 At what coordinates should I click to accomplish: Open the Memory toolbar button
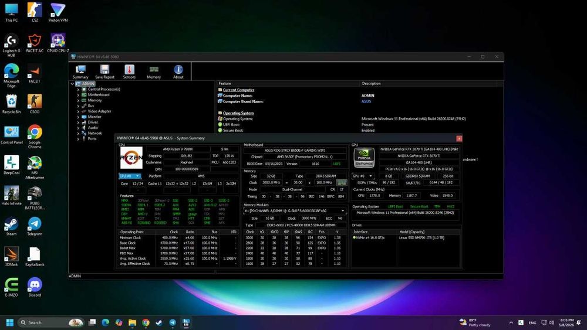pyautogui.click(x=154, y=72)
